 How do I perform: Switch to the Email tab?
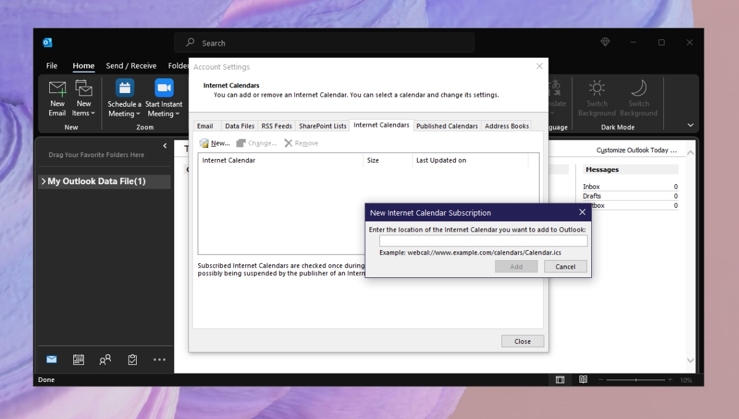click(x=205, y=126)
